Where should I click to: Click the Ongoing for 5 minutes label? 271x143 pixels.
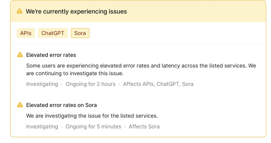[93, 127]
